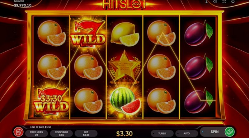This screenshot has width=249, height=138.
Task: Click the green cash spin icon
Action: pos(229,132)
